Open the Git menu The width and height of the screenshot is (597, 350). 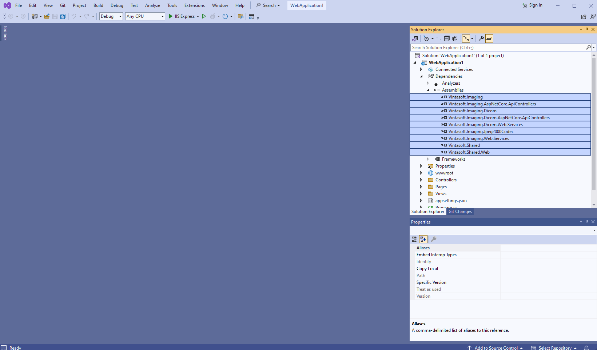(63, 5)
